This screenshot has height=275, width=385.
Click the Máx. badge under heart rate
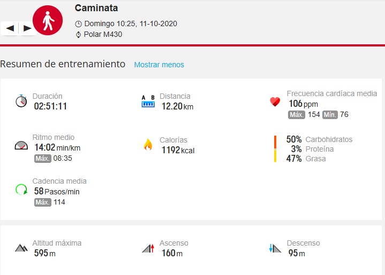tap(297, 115)
